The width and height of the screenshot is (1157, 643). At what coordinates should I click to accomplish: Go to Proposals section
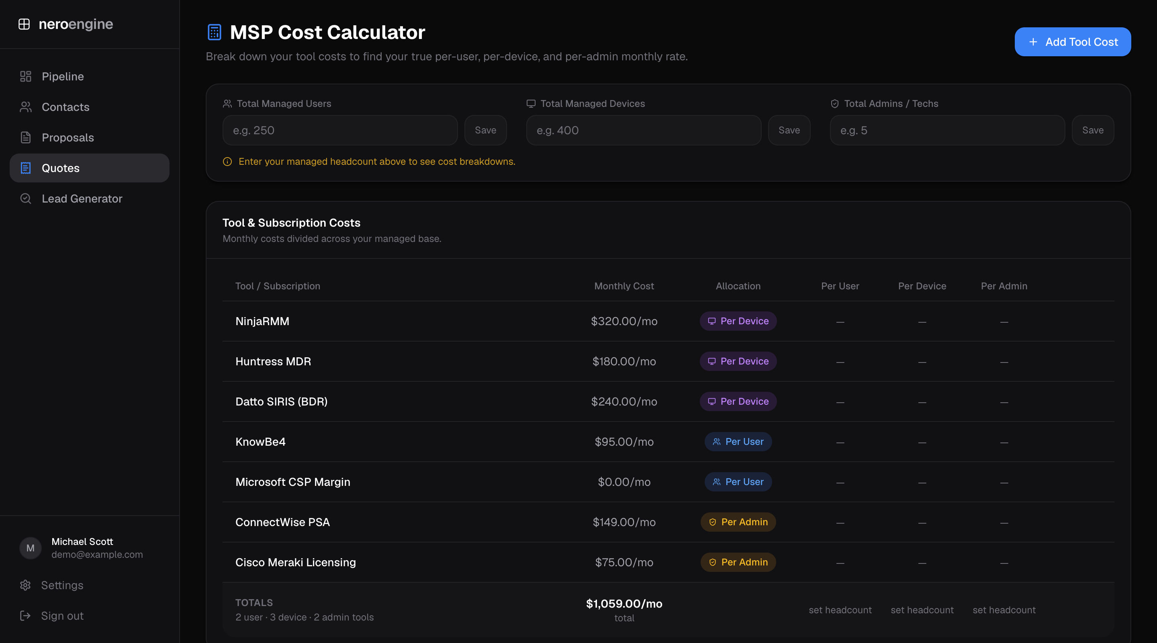pyautogui.click(x=89, y=137)
